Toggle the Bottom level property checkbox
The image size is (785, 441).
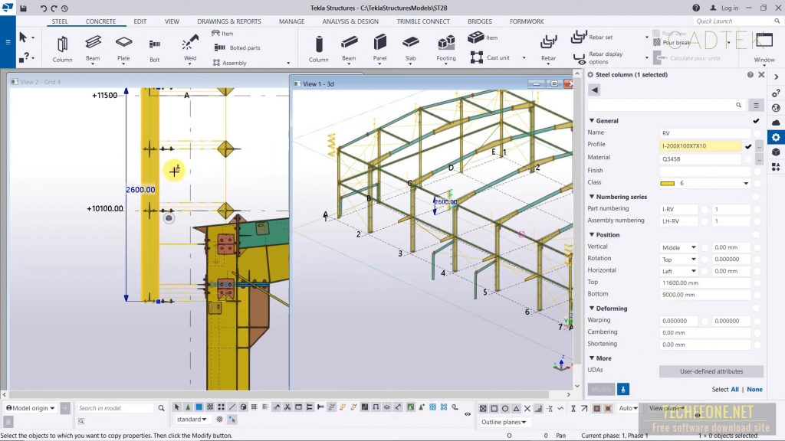[x=757, y=295]
